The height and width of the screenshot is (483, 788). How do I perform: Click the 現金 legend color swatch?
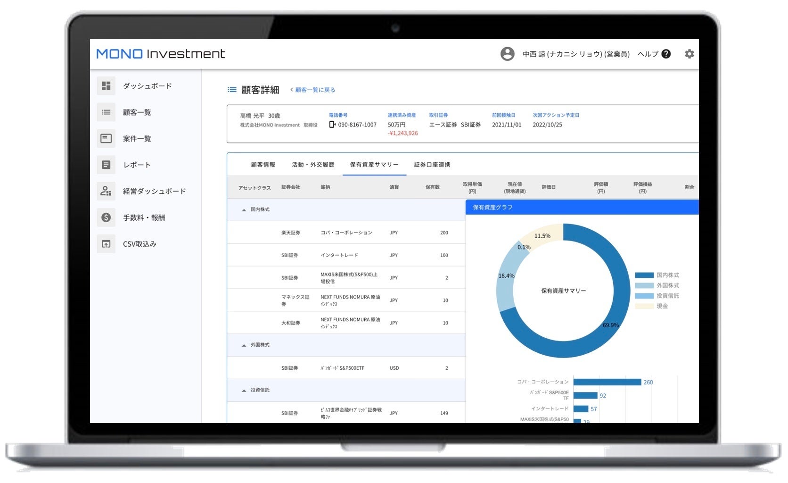pyautogui.click(x=644, y=306)
